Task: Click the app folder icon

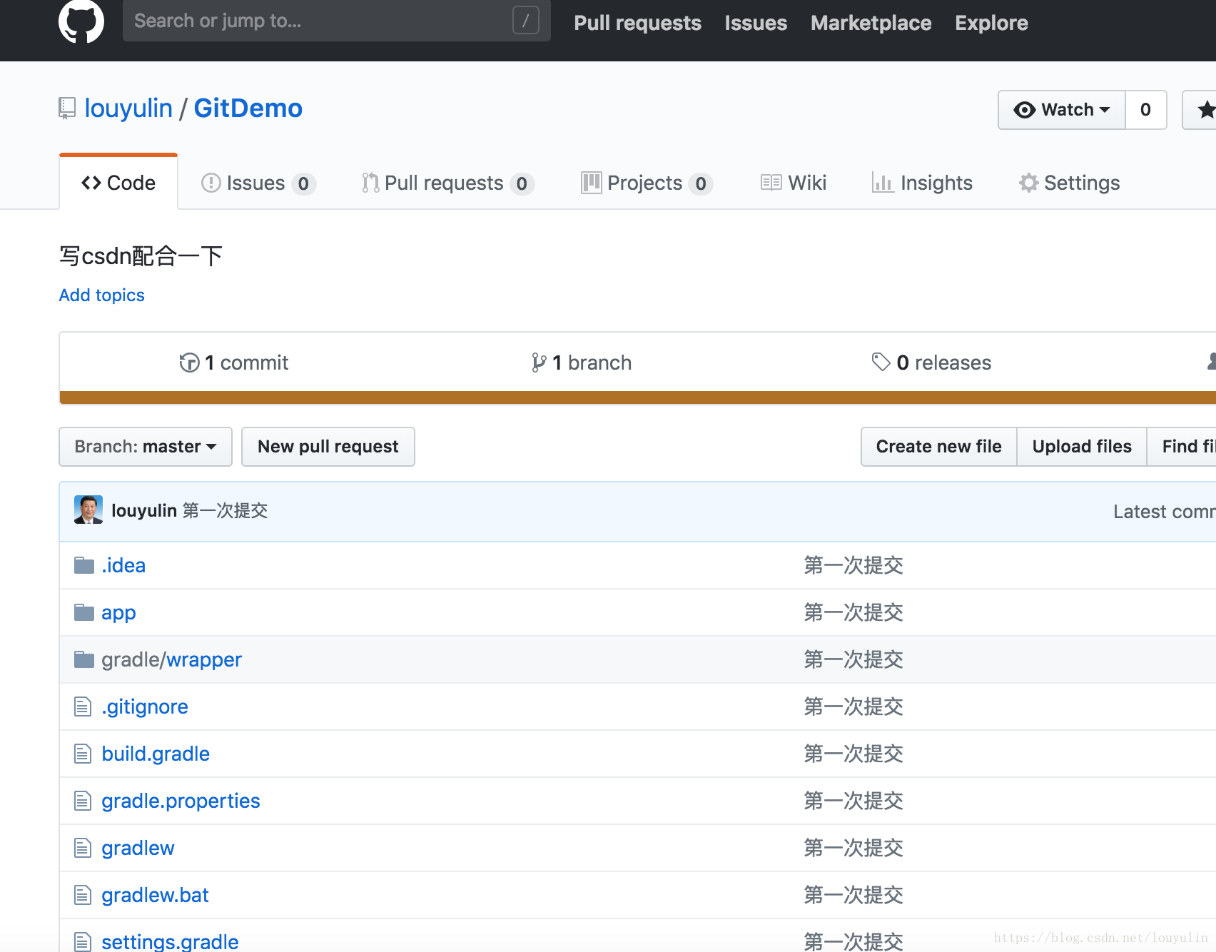Action: 84,612
